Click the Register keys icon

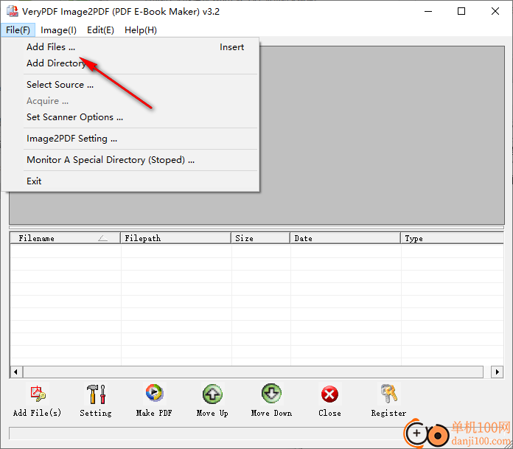pyautogui.click(x=388, y=394)
